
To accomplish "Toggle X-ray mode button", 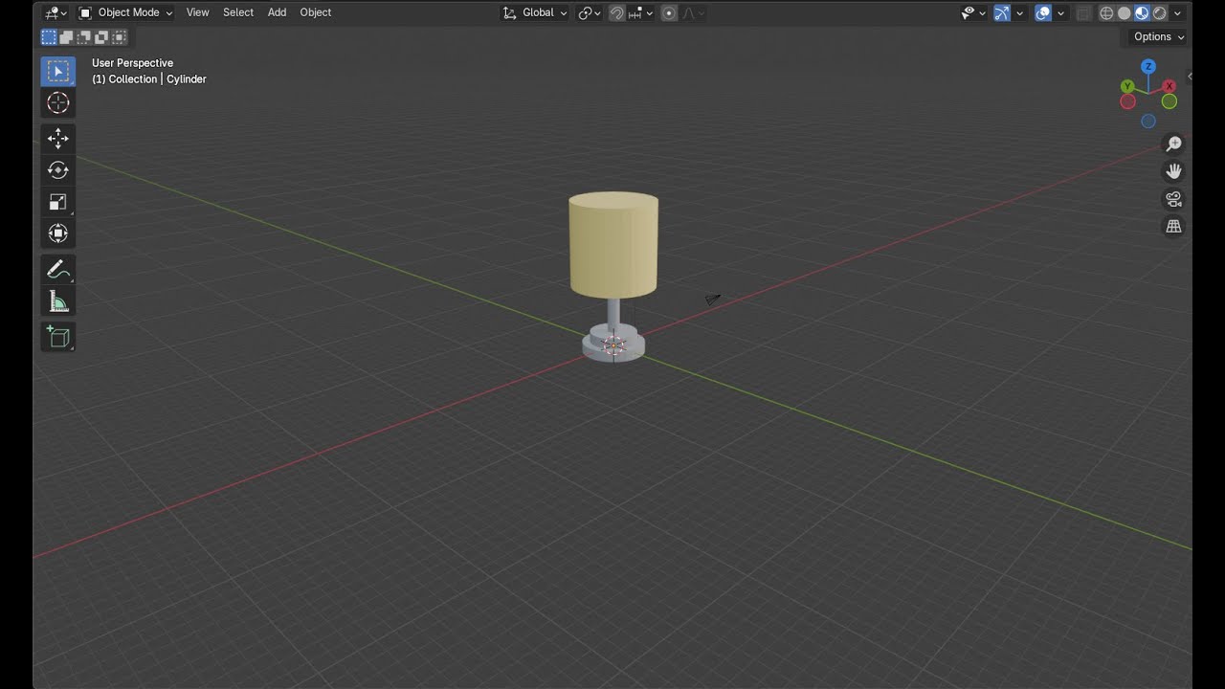I will click(1083, 12).
